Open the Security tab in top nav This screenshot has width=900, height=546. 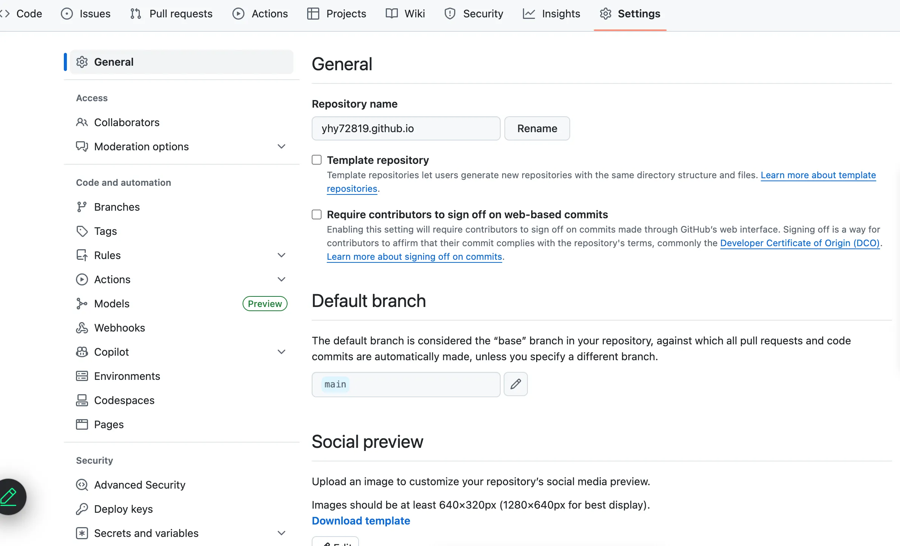pyautogui.click(x=474, y=14)
